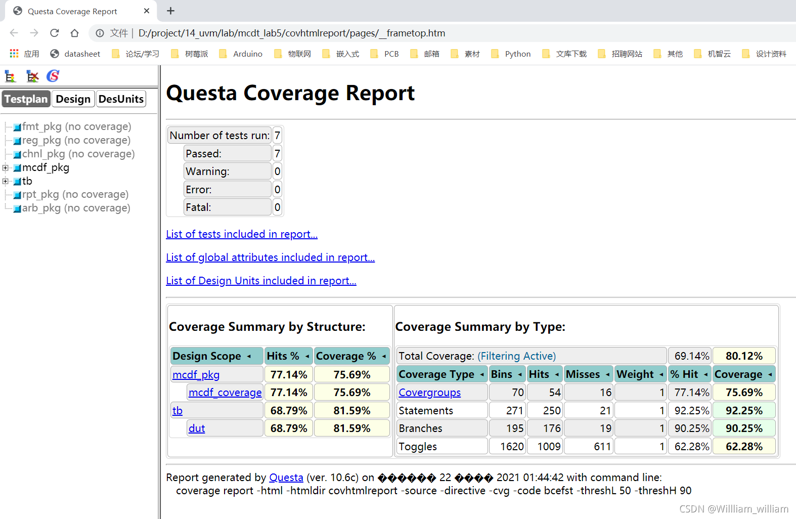Sort by Coverage % column arrow
Screen dimensions: 796x519
384,357
